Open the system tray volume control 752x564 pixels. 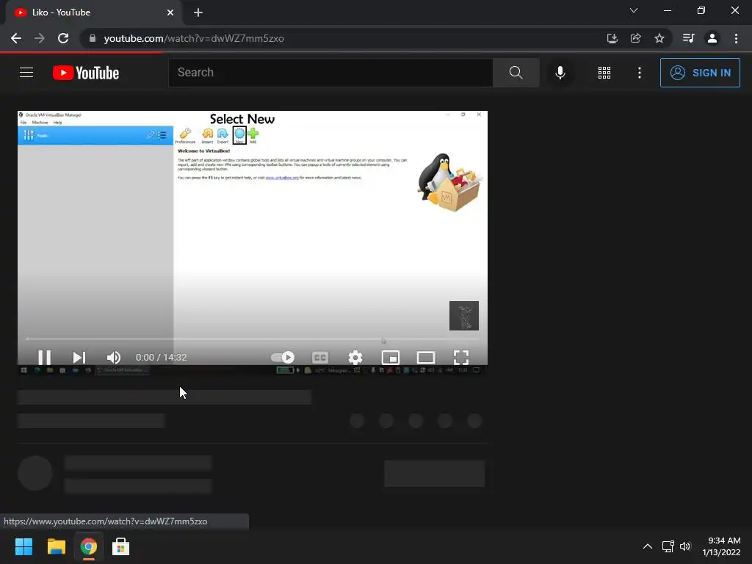pyautogui.click(x=685, y=546)
